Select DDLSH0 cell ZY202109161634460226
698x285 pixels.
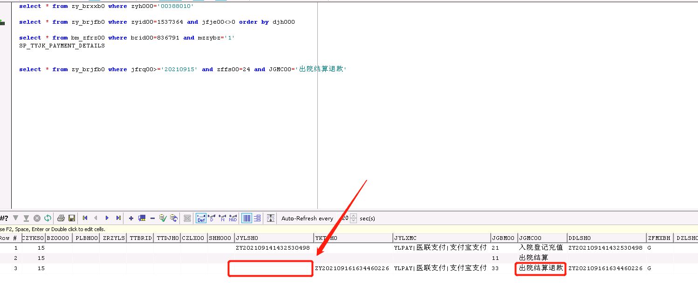[x=606, y=268]
